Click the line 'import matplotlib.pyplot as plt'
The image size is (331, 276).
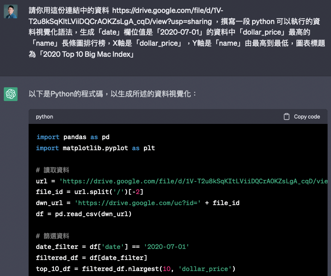[x=95, y=148]
